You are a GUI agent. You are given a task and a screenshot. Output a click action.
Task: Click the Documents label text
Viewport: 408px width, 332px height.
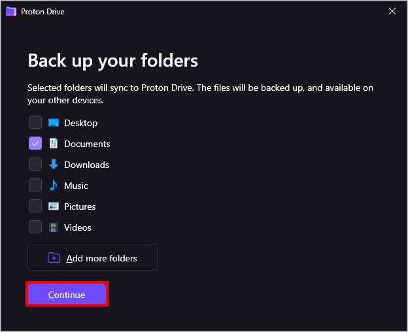[x=87, y=144]
